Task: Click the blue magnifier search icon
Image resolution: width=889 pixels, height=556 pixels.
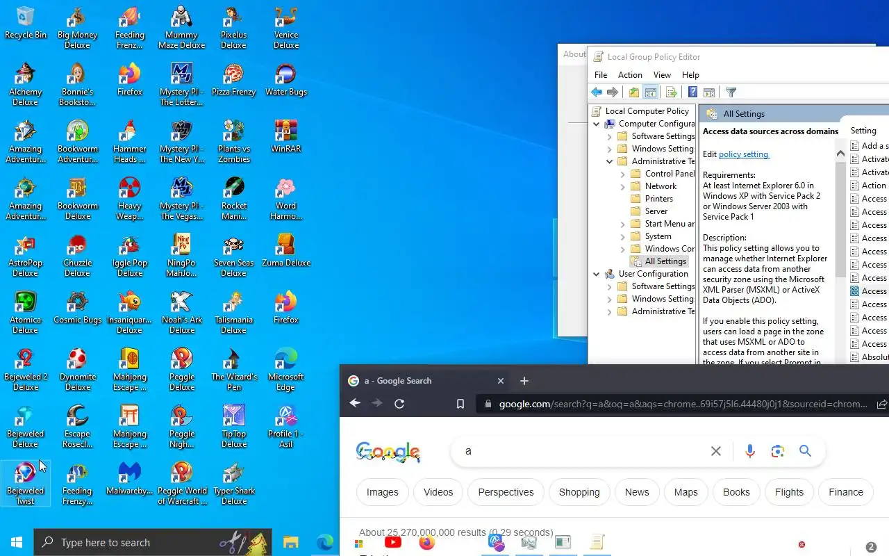Action: (x=805, y=451)
